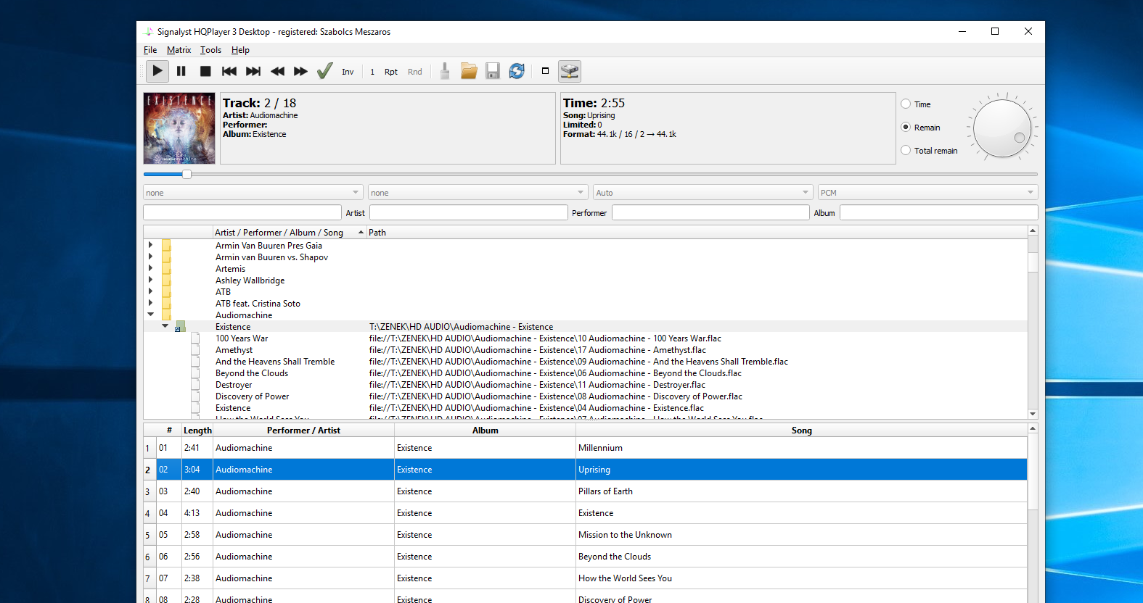Click the green checkmark icon
1143x603 pixels.
point(324,71)
